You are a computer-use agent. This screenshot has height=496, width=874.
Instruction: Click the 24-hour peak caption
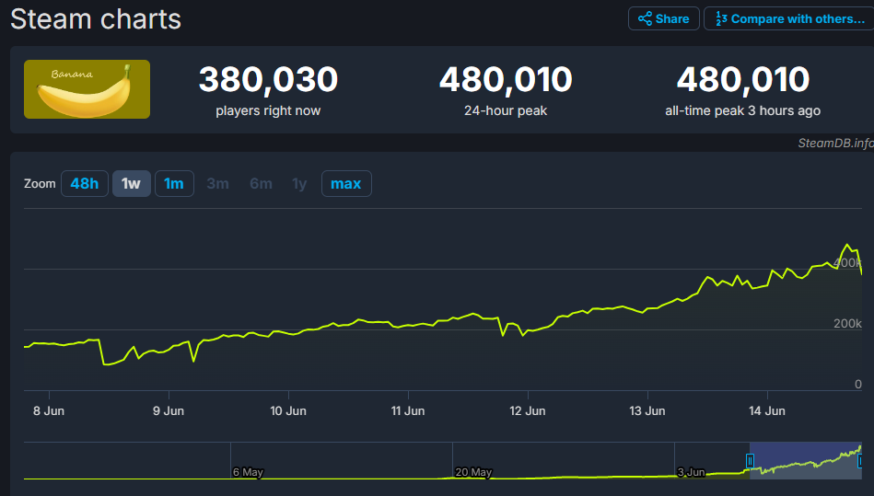506,110
